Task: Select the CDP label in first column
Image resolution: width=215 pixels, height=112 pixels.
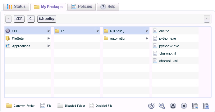Action: click(15, 31)
